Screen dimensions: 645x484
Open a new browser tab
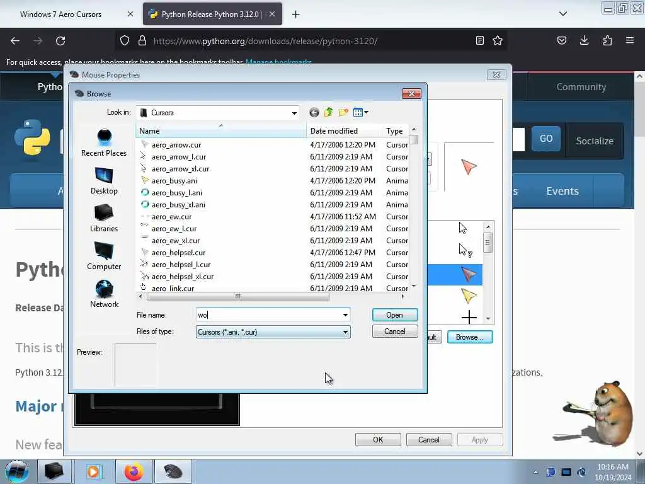[x=296, y=14]
